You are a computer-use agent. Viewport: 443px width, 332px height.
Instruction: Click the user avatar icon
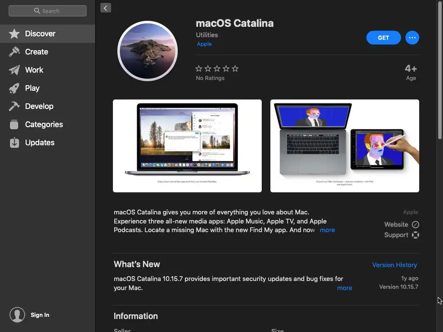pyautogui.click(x=17, y=315)
